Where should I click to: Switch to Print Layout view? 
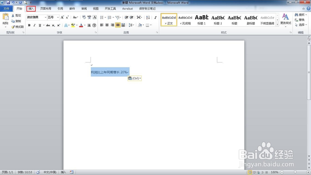point(250,172)
